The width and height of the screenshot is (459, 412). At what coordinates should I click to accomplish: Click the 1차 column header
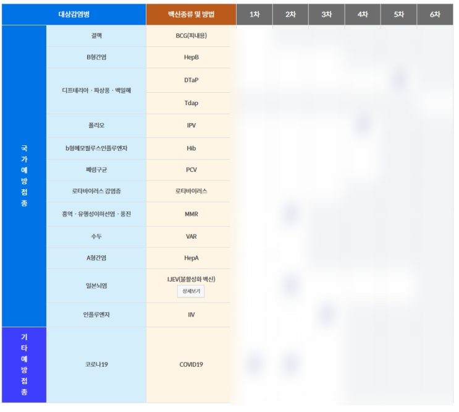[x=255, y=14]
